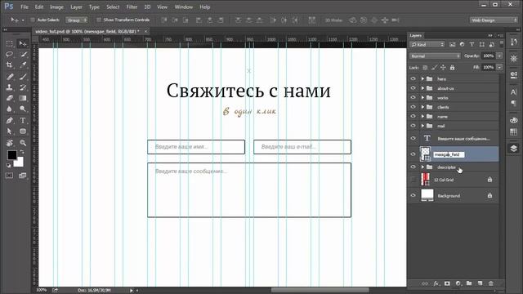
Task: Click the horizontal canvas scrollbar
Action: click(320, 290)
